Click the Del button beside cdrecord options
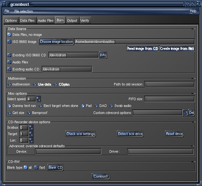This screenshot has width=202, height=186. [191, 113]
